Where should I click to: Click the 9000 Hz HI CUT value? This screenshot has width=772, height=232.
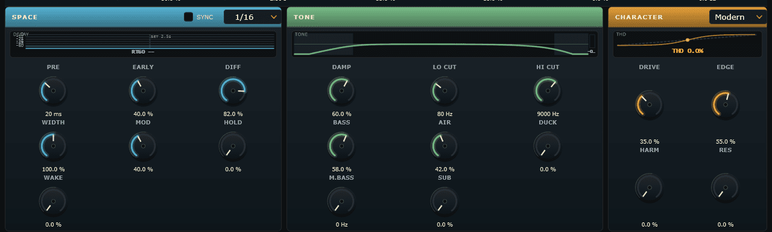click(548, 114)
